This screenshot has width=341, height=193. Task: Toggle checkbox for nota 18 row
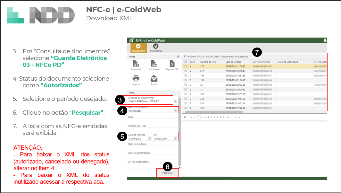pyautogui.click(x=186, y=90)
